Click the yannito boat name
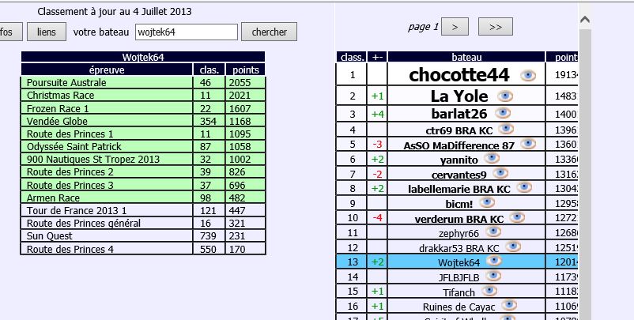The image size is (634, 320). click(459, 160)
